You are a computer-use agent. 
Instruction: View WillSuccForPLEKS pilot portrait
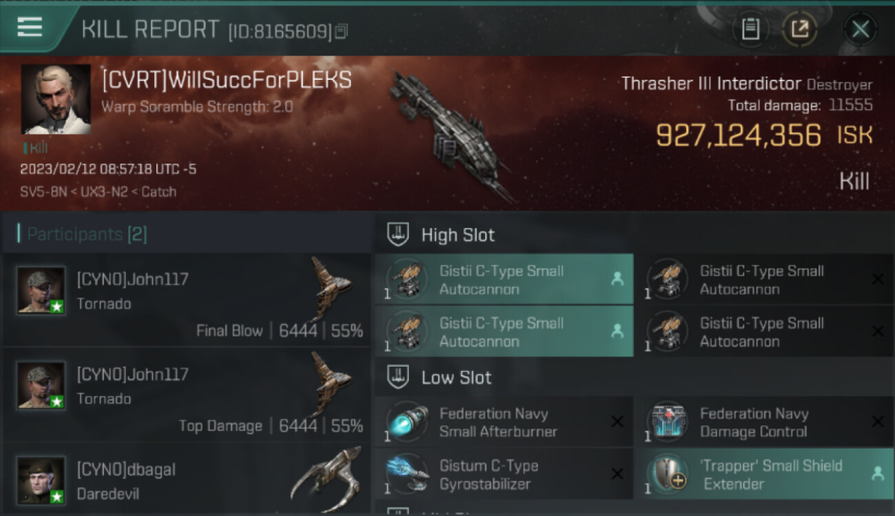(56, 99)
